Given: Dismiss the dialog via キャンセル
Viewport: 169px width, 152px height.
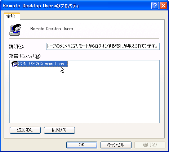Looking at the screenshot, I should (116, 145).
